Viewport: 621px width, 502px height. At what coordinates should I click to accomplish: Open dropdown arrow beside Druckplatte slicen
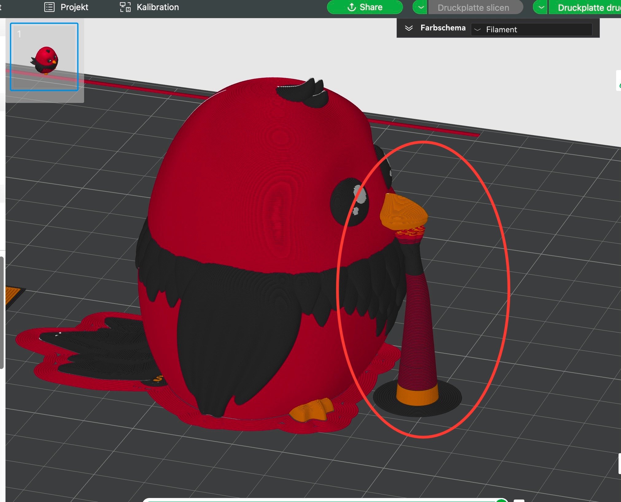(421, 7)
